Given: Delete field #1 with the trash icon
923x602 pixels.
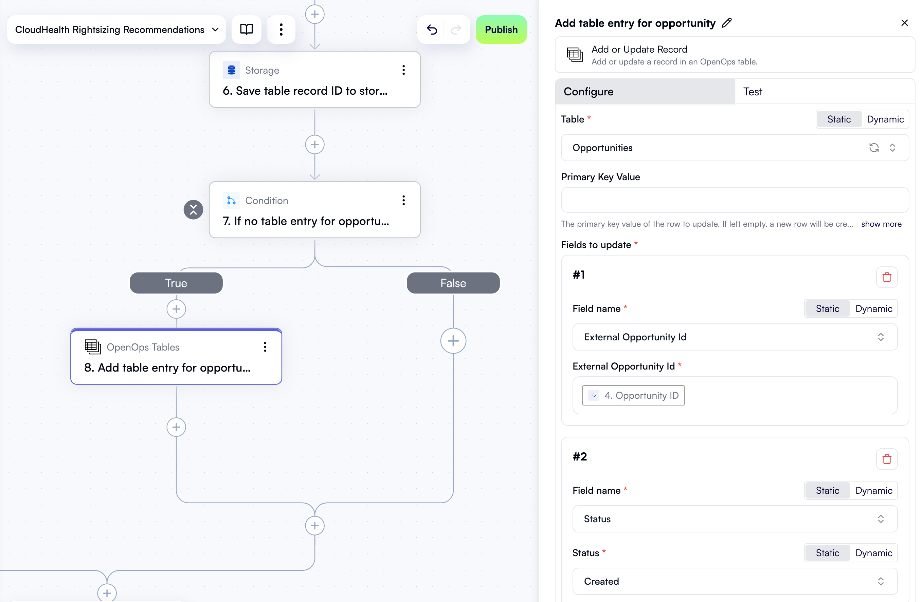Looking at the screenshot, I should tap(887, 277).
